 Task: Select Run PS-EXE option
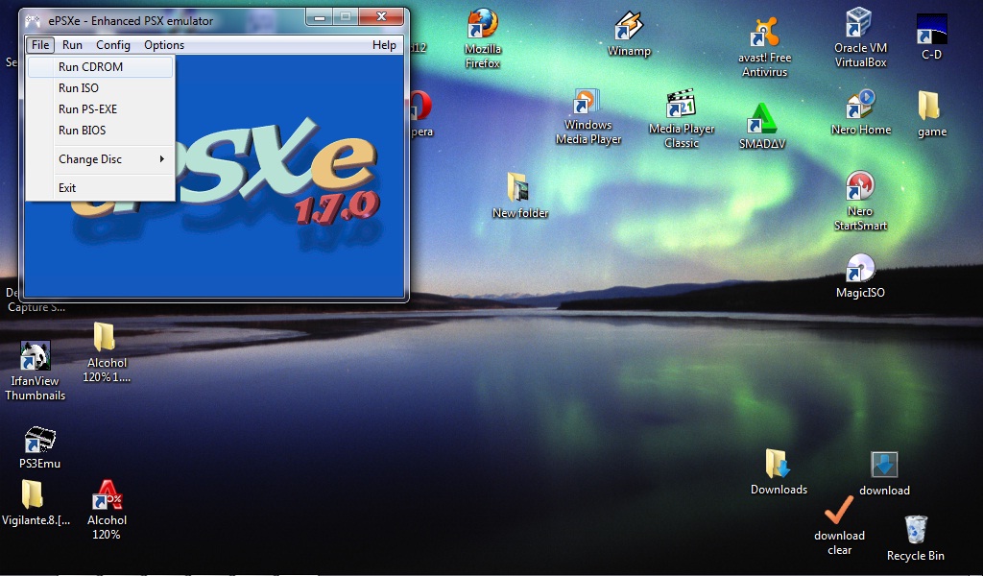click(100, 109)
